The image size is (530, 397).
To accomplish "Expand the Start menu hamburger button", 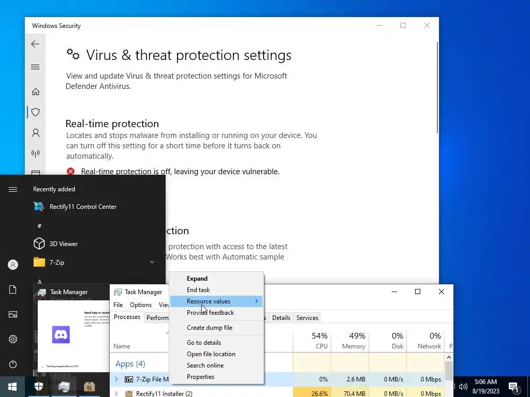I will coord(13,189).
